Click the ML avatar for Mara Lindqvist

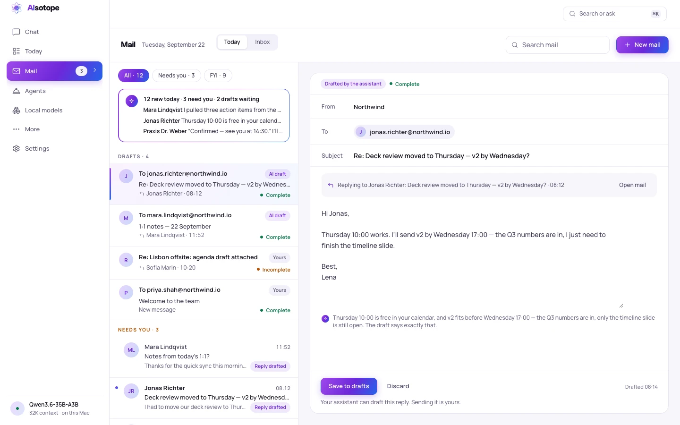(131, 350)
